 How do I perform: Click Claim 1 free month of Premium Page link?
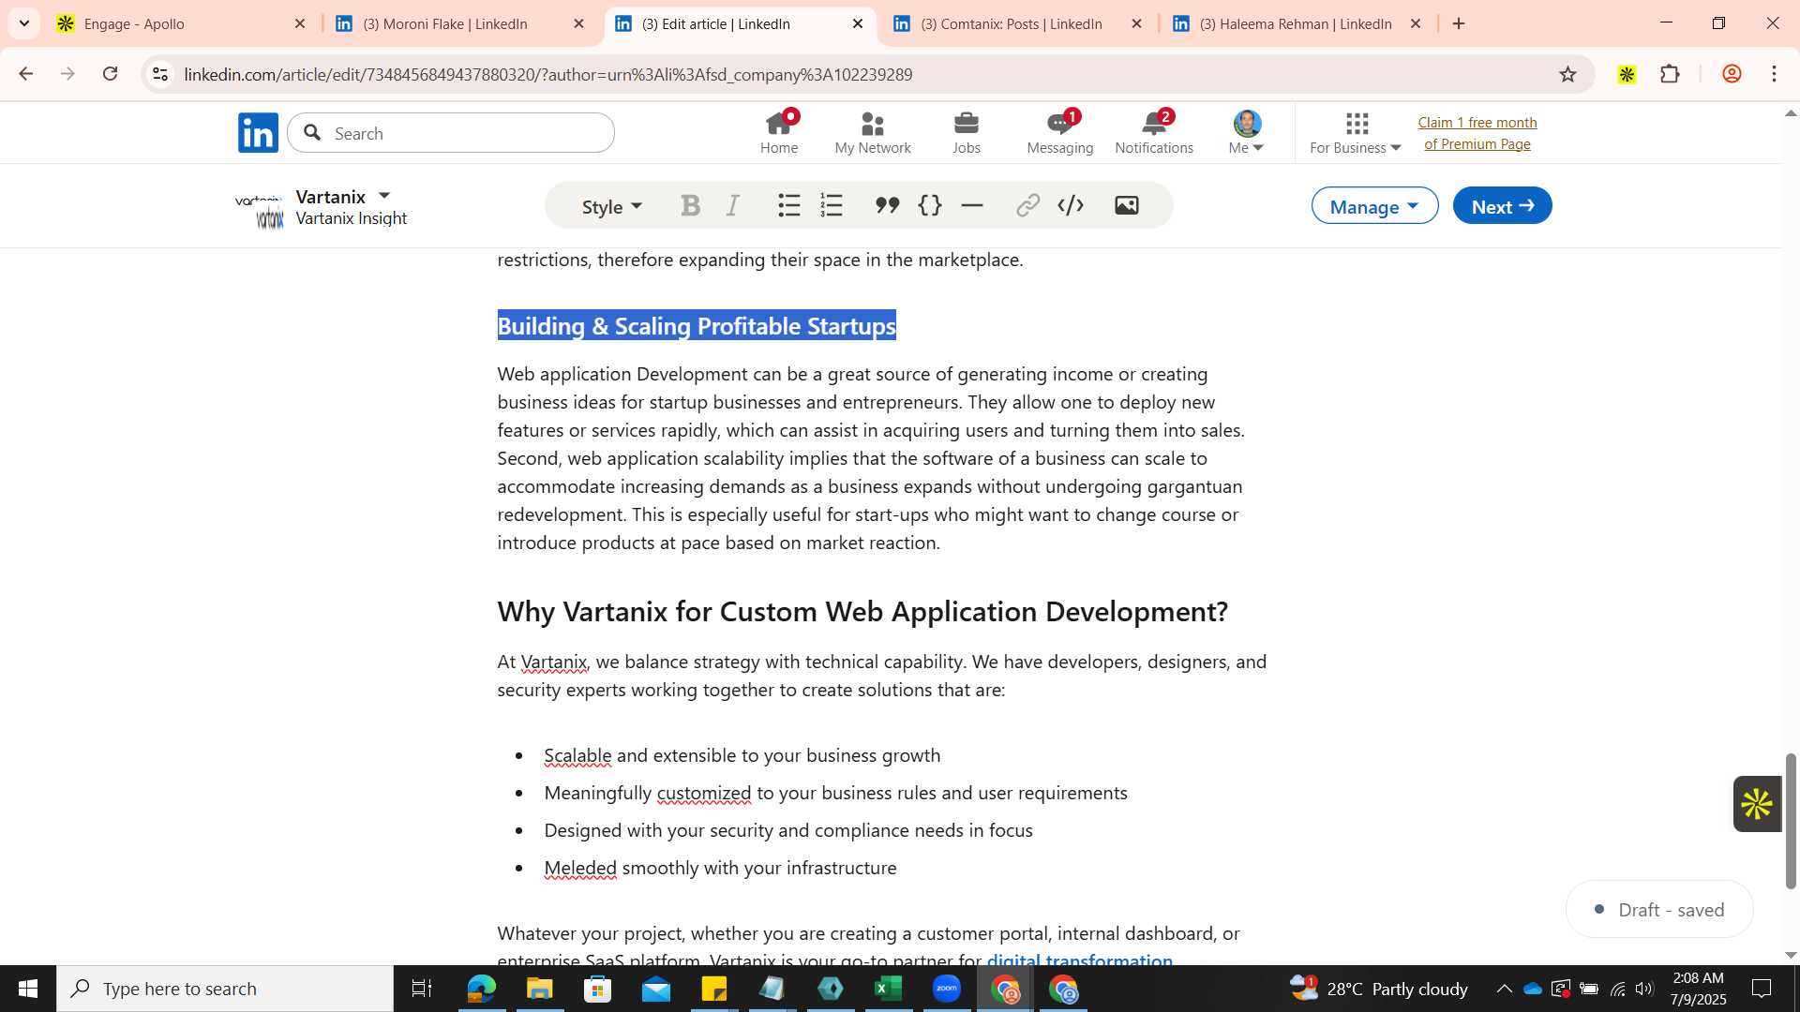[1477, 133]
